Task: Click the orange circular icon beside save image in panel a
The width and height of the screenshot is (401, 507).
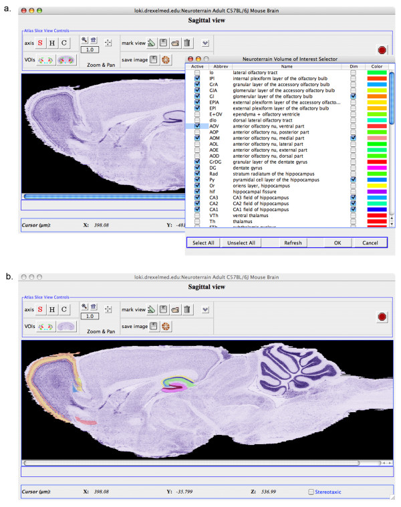Action: coord(166,59)
